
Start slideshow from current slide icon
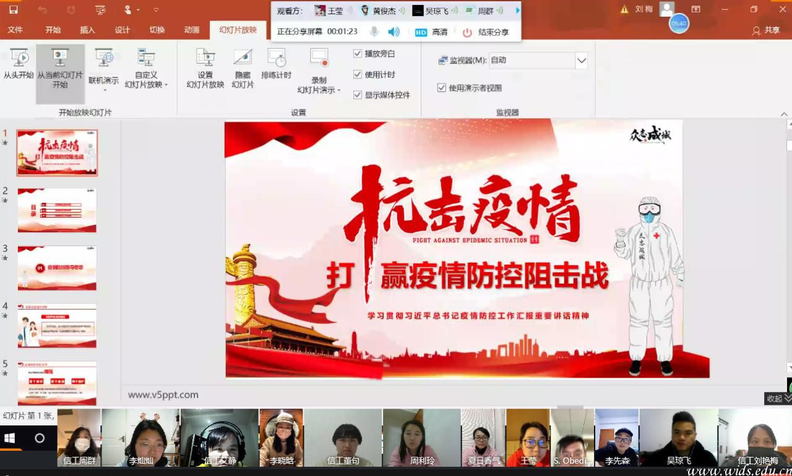60,58
